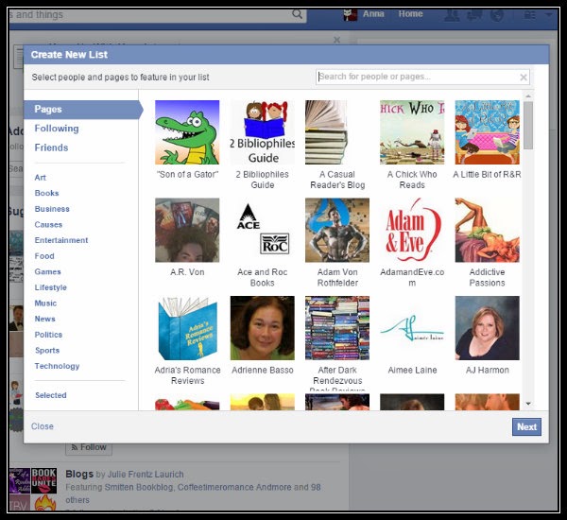Select the Sports category
Screen dimensions: 567x520
click(47, 350)
